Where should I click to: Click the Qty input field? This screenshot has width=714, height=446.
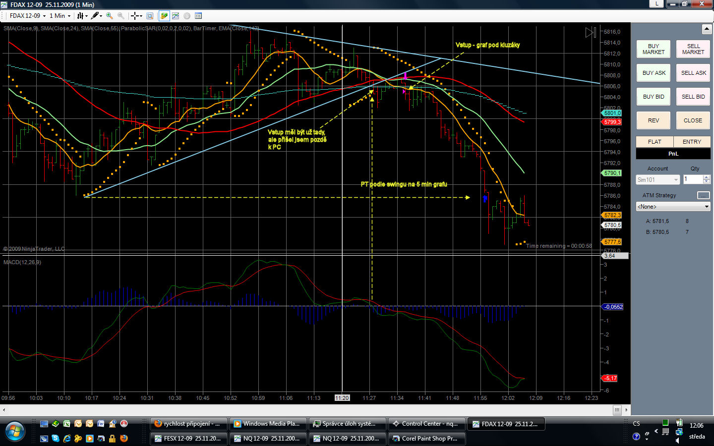coord(693,179)
